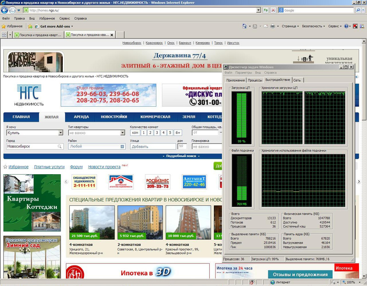The width and height of the screenshot is (367, 286).
Task: Open the АРЕНДА site section tab
Action: [81, 117]
